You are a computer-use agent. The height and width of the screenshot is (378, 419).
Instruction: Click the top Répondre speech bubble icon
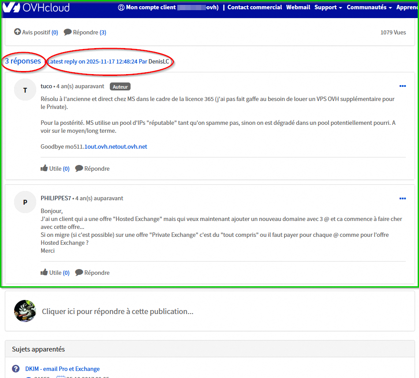[67, 32]
